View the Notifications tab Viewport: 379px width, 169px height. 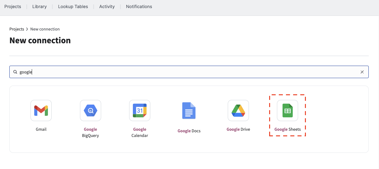click(139, 7)
